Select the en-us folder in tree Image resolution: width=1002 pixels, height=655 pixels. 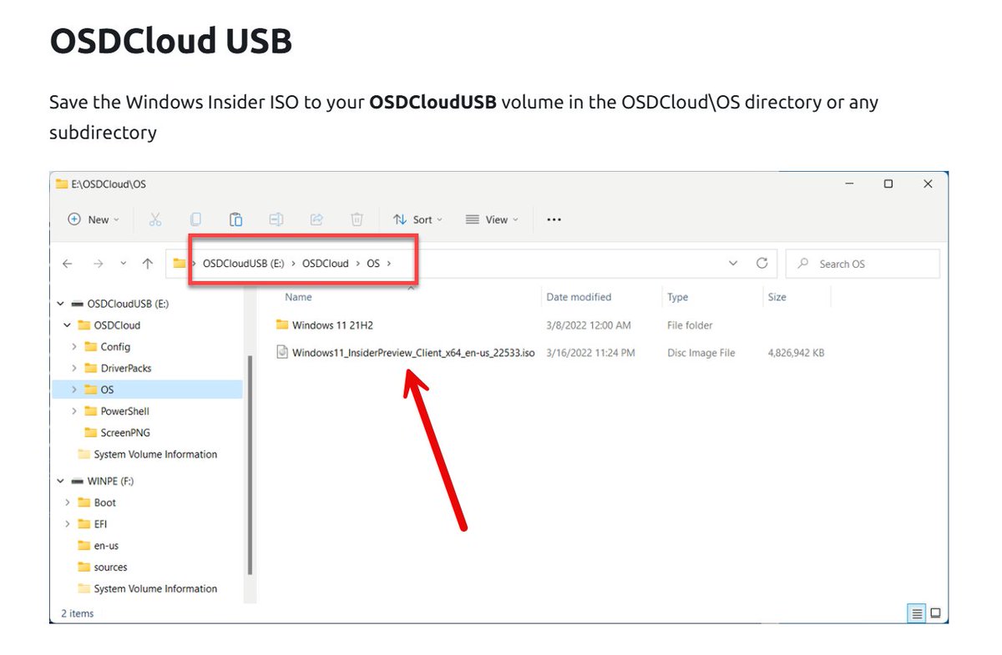[106, 546]
